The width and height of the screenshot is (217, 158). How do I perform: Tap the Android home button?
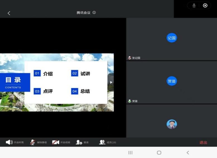159,152
